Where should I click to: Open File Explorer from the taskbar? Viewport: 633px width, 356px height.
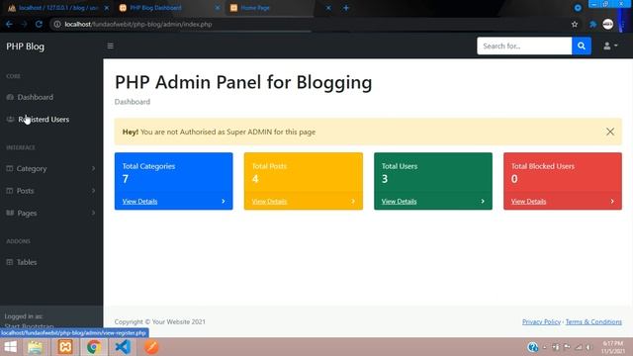(x=36, y=347)
